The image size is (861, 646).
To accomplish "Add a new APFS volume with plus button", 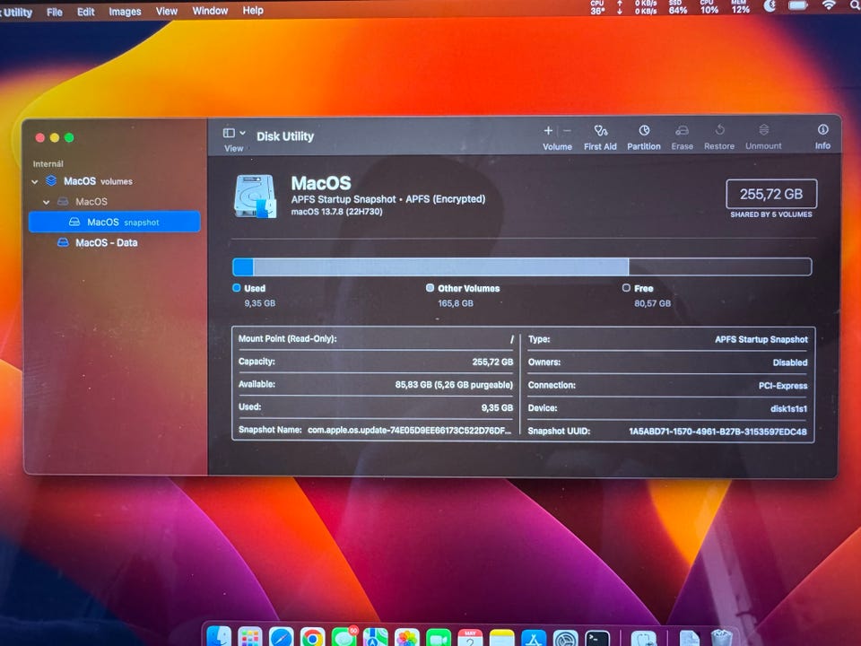I will [x=548, y=131].
